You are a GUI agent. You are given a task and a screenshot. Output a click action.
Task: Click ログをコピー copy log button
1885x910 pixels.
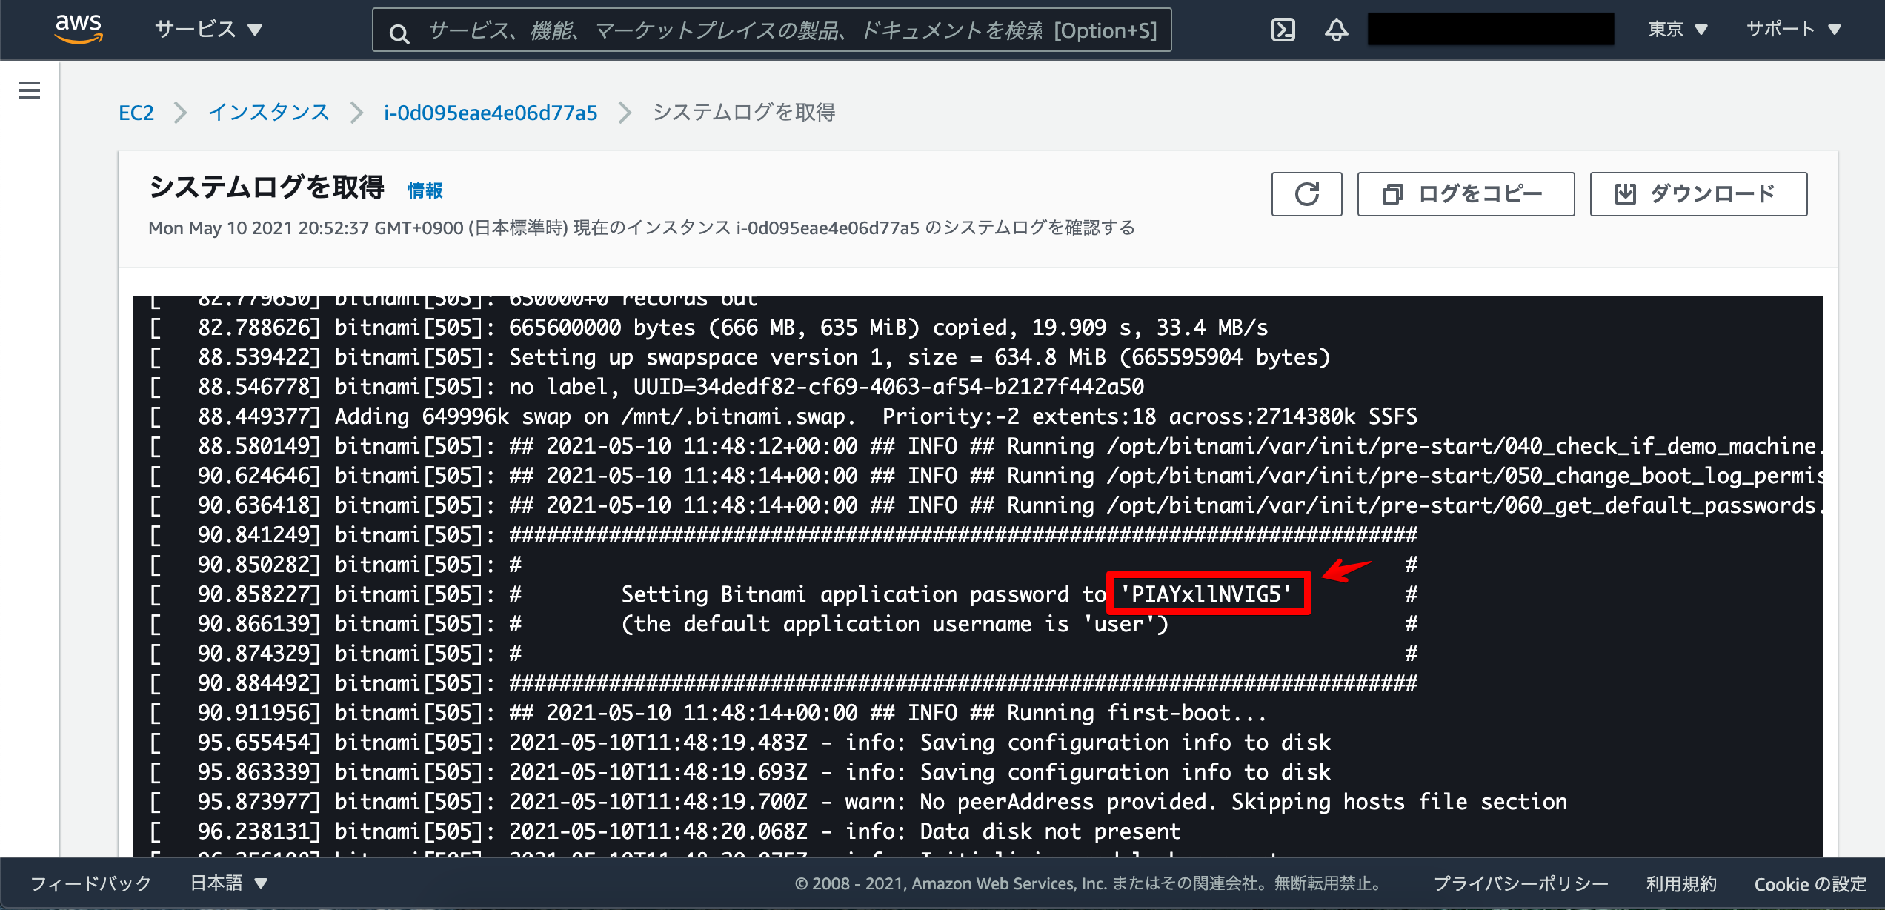[x=1466, y=194]
